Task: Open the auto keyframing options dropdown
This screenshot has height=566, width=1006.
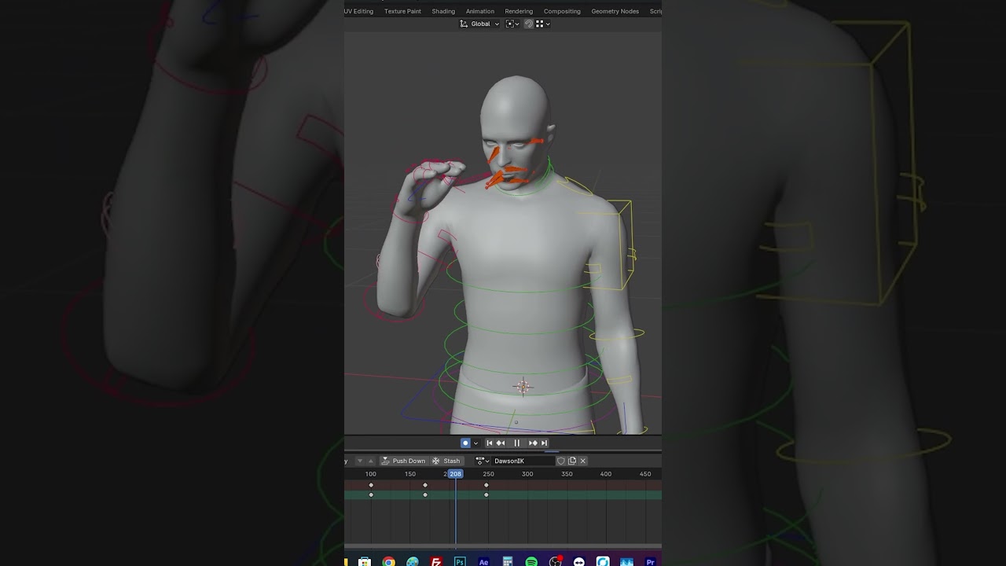Action: click(x=475, y=443)
